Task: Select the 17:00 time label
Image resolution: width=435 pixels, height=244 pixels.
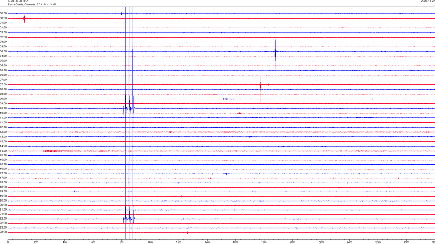Action: pyautogui.click(x=4, y=174)
